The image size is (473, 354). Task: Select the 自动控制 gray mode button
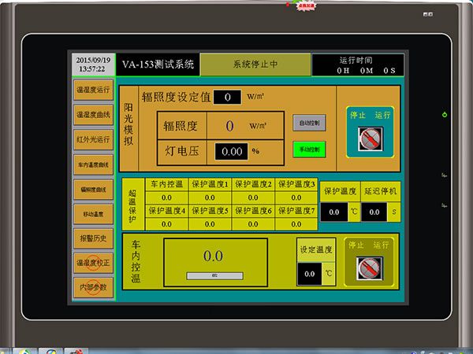pos(309,123)
